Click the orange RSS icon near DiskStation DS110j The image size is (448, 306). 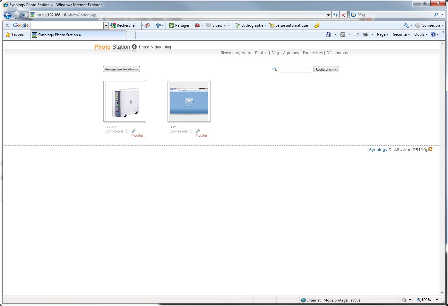pyautogui.click(x=430, y=149)
